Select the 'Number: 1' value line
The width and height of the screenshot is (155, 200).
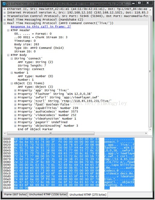coord(26,80)
